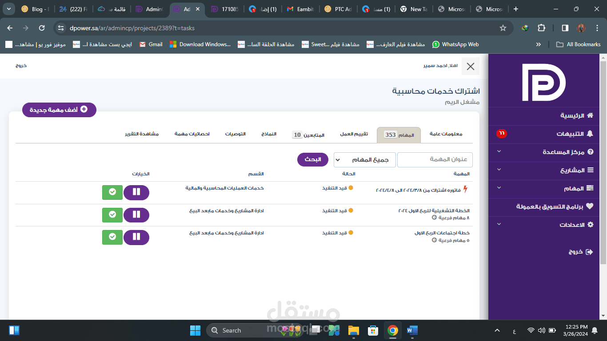607x341 pixels.
Task: Open جميع المهام filter dropdown
Action: [x=364, y=160]
